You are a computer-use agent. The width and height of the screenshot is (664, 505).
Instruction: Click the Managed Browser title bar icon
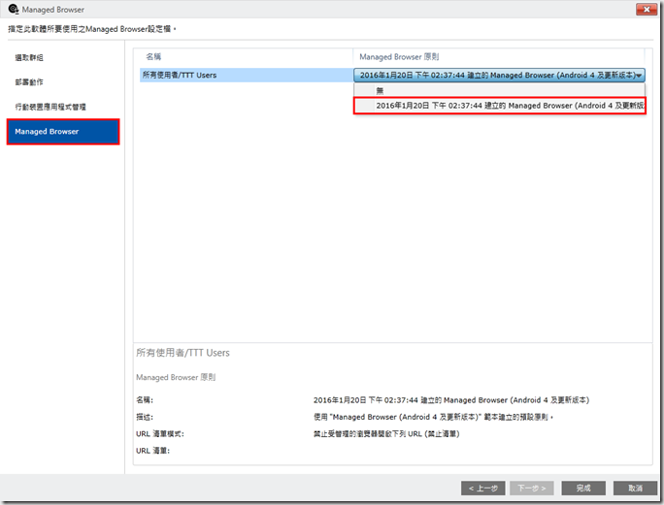pos(11,10)
